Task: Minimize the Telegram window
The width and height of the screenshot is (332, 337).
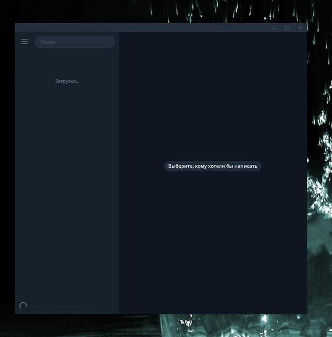Action: click(x=274, y=27)
